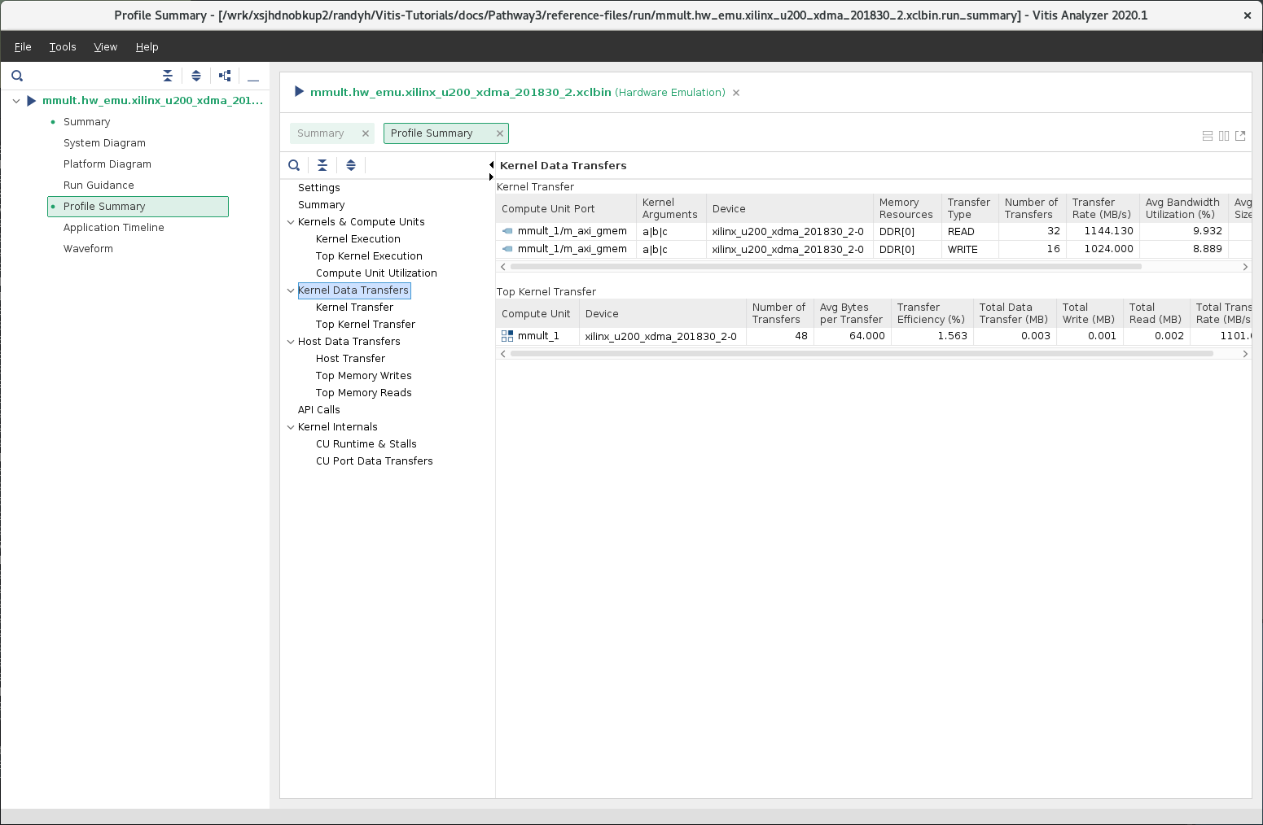Select Top Kernel Transfer tree item
This screenshot has width=1263, height=825.
coord(366,325)
